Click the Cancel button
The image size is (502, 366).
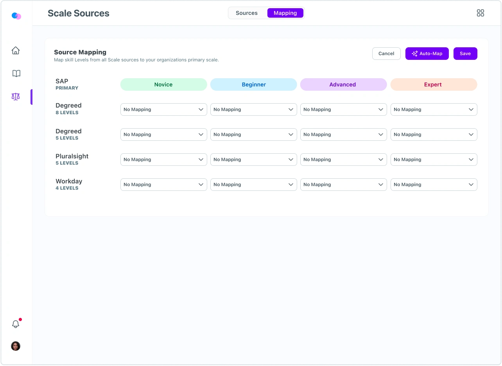(x=386, y=54)
